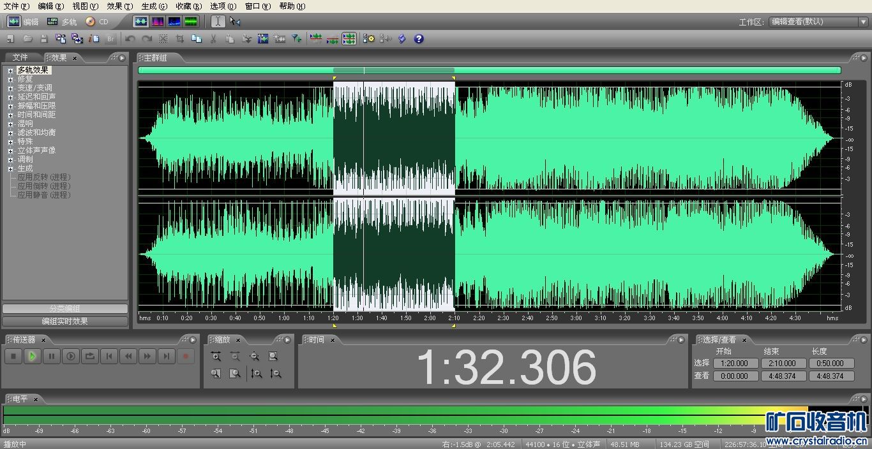Click the vertical zoom out icon

tap(275, 374)
